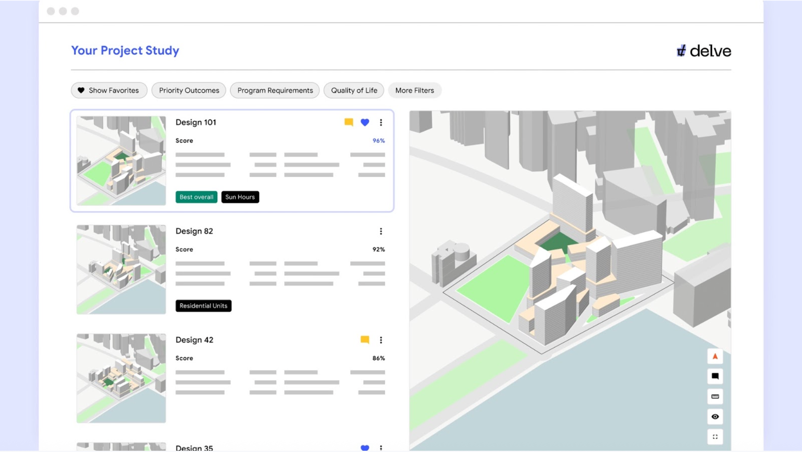Toggle the eye visibility icon on map
This screenshot has height=452, width=802.
[715, 416]
